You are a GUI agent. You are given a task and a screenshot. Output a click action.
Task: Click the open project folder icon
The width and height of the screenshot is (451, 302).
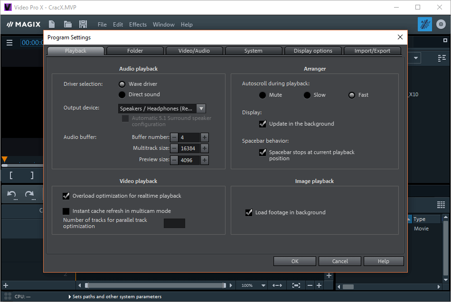tap(67, 24)
